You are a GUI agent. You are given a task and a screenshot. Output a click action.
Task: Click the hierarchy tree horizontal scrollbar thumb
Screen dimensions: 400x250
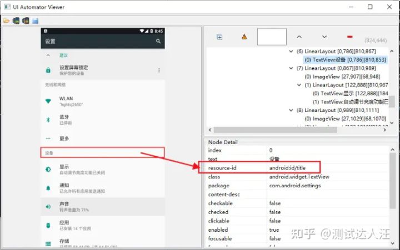click(x=275, y=130)
